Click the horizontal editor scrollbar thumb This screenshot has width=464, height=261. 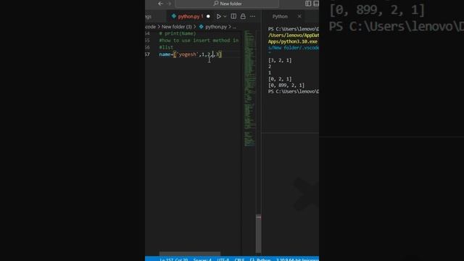tap(190, 254)
